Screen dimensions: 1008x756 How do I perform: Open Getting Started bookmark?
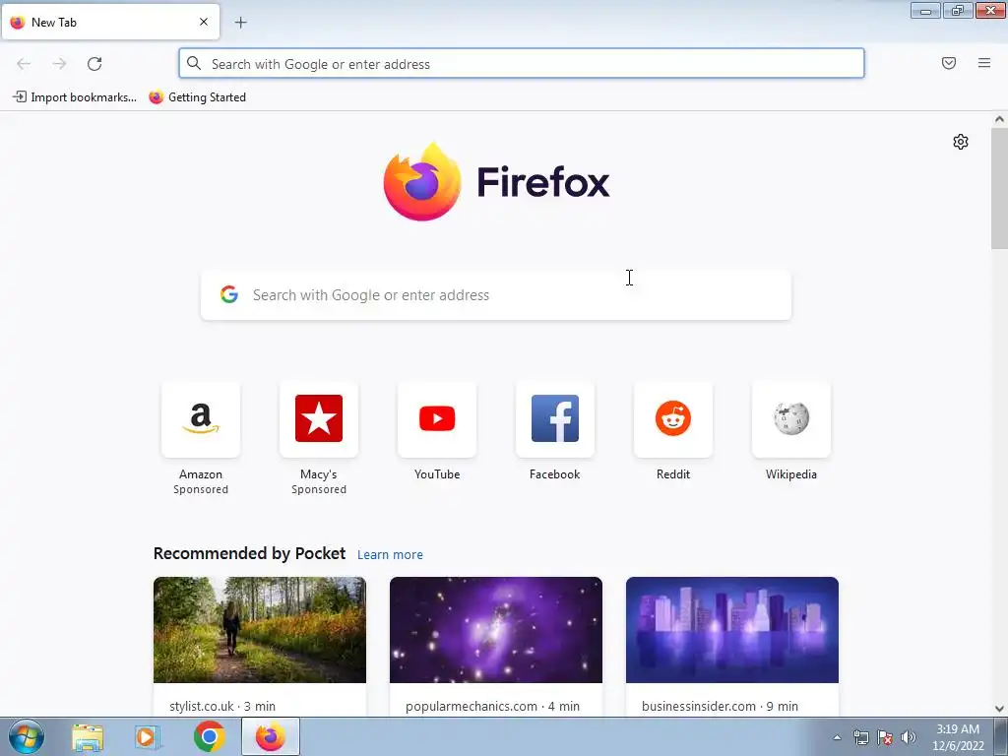197,97
